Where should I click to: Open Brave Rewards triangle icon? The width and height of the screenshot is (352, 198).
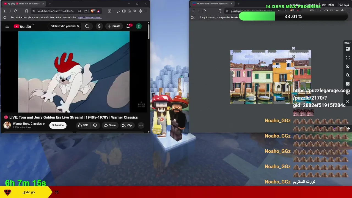point(98,11)
